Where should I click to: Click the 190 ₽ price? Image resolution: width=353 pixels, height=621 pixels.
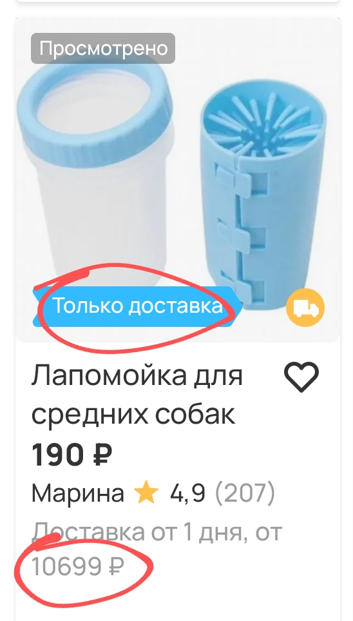click(x=72, y=455)
